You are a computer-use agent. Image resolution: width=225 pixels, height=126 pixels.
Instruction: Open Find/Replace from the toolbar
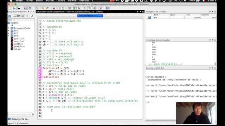pyautogui.click(x=70, y=8)
